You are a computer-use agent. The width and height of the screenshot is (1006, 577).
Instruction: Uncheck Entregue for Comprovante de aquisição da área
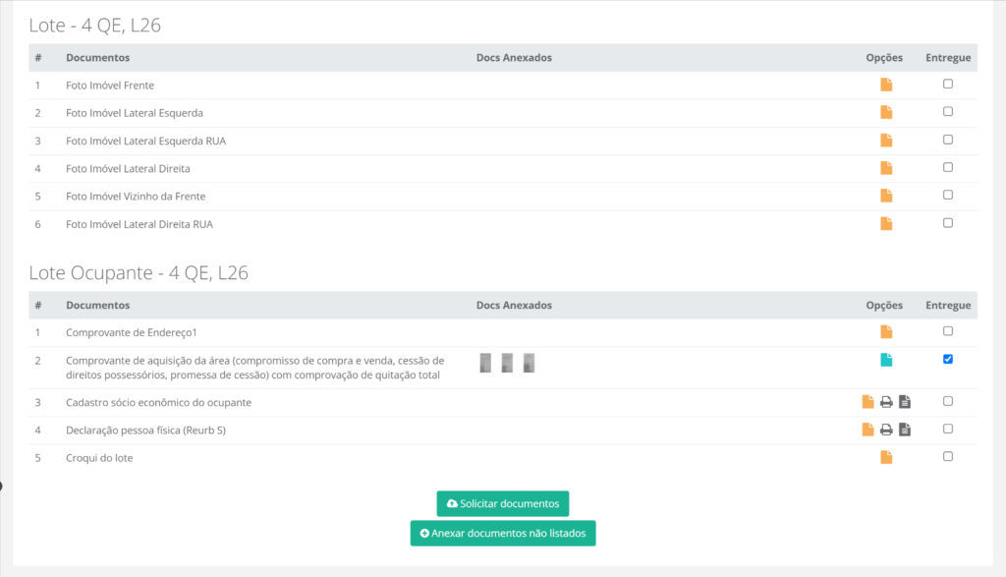tap(948, 360)
